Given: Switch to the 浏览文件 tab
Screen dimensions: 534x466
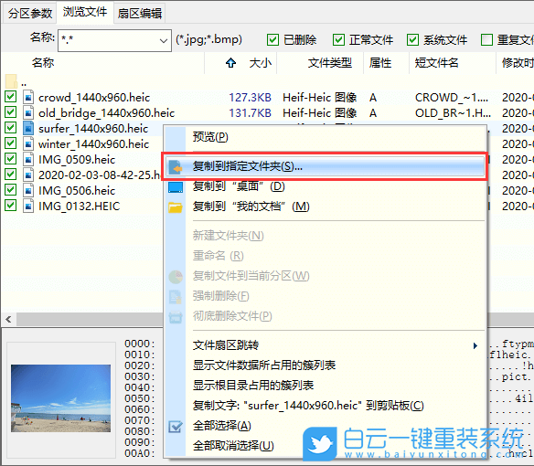Looking at the screenshot, I should click(x=85, y=12).
